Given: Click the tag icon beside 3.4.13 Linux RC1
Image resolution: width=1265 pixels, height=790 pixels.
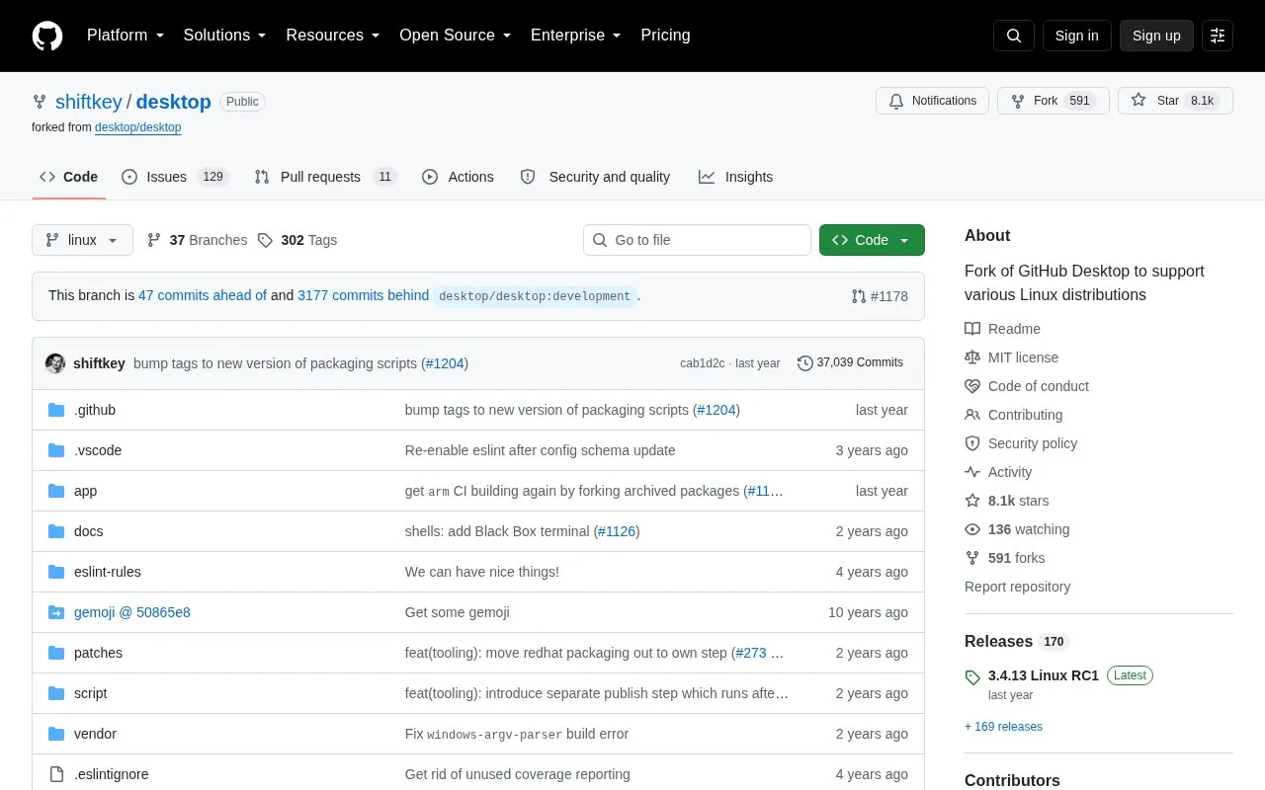Looking at the screenshot, I should [x=972, y=677].
